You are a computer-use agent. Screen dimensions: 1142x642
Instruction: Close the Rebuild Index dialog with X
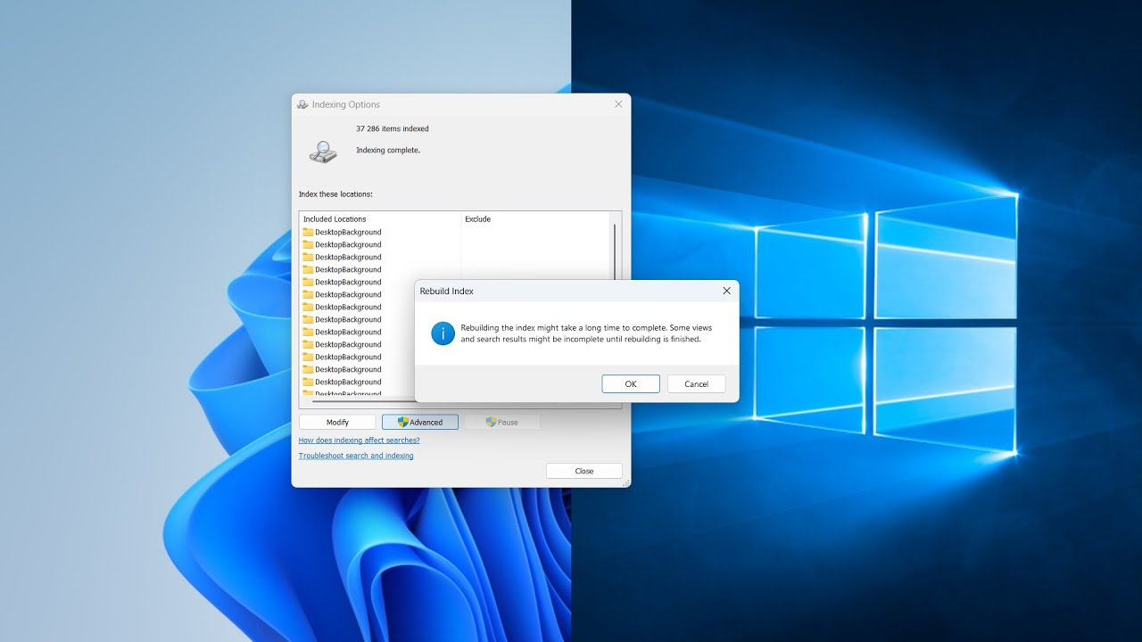pyautogui.click(x=726, y=291)
